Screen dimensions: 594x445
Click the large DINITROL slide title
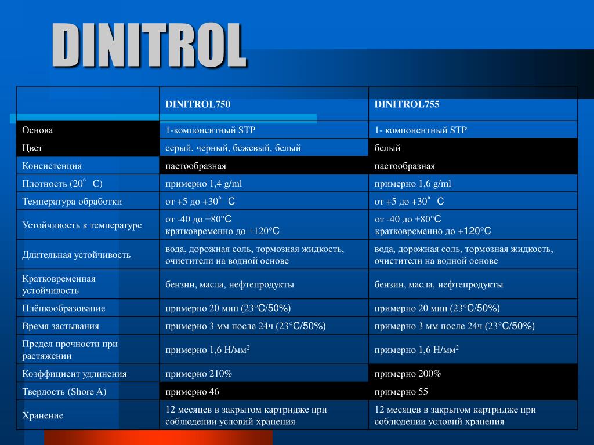coord(149,45)
